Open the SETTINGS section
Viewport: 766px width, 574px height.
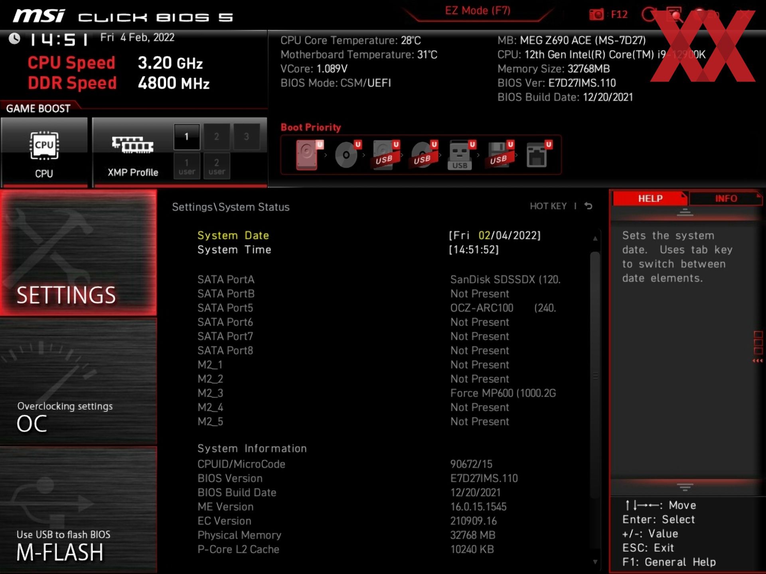click(78, 253)
